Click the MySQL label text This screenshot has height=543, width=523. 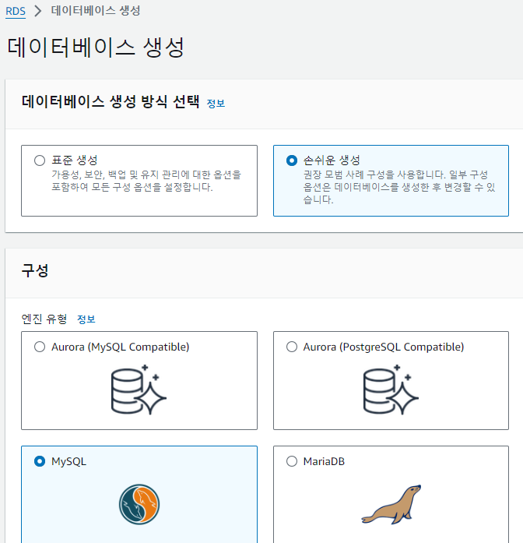tap(68, 462)
